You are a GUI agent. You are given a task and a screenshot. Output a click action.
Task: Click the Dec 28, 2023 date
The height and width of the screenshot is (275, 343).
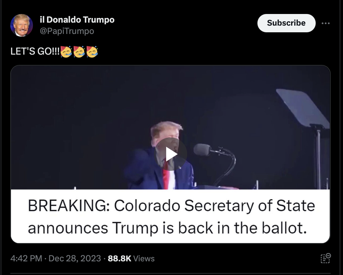pos(75,258)
